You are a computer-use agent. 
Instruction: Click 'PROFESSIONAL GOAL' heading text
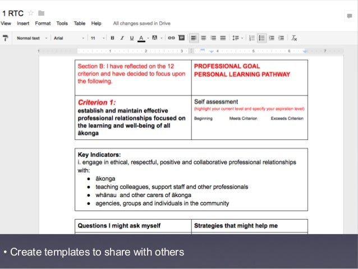[227, 66]
